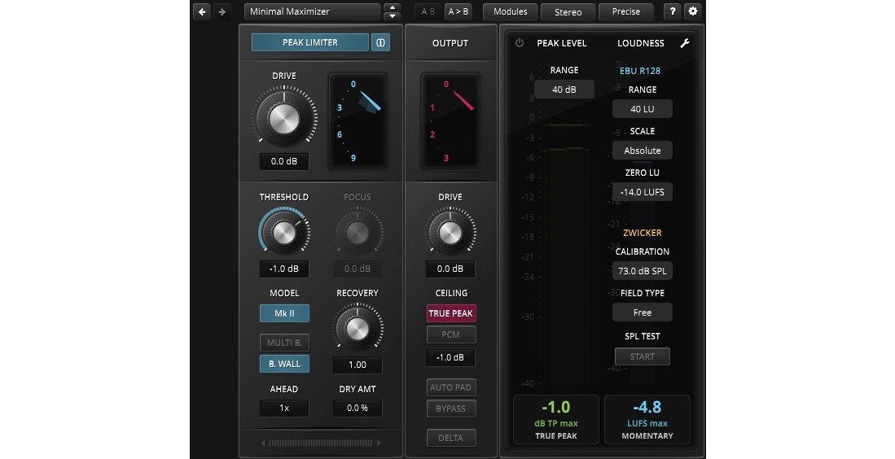Click the limiter drive 0.0 dB value field
Image resolution: width=895 pixels, height=459 pixels.
pyautogui.click(x=284, y=161)
